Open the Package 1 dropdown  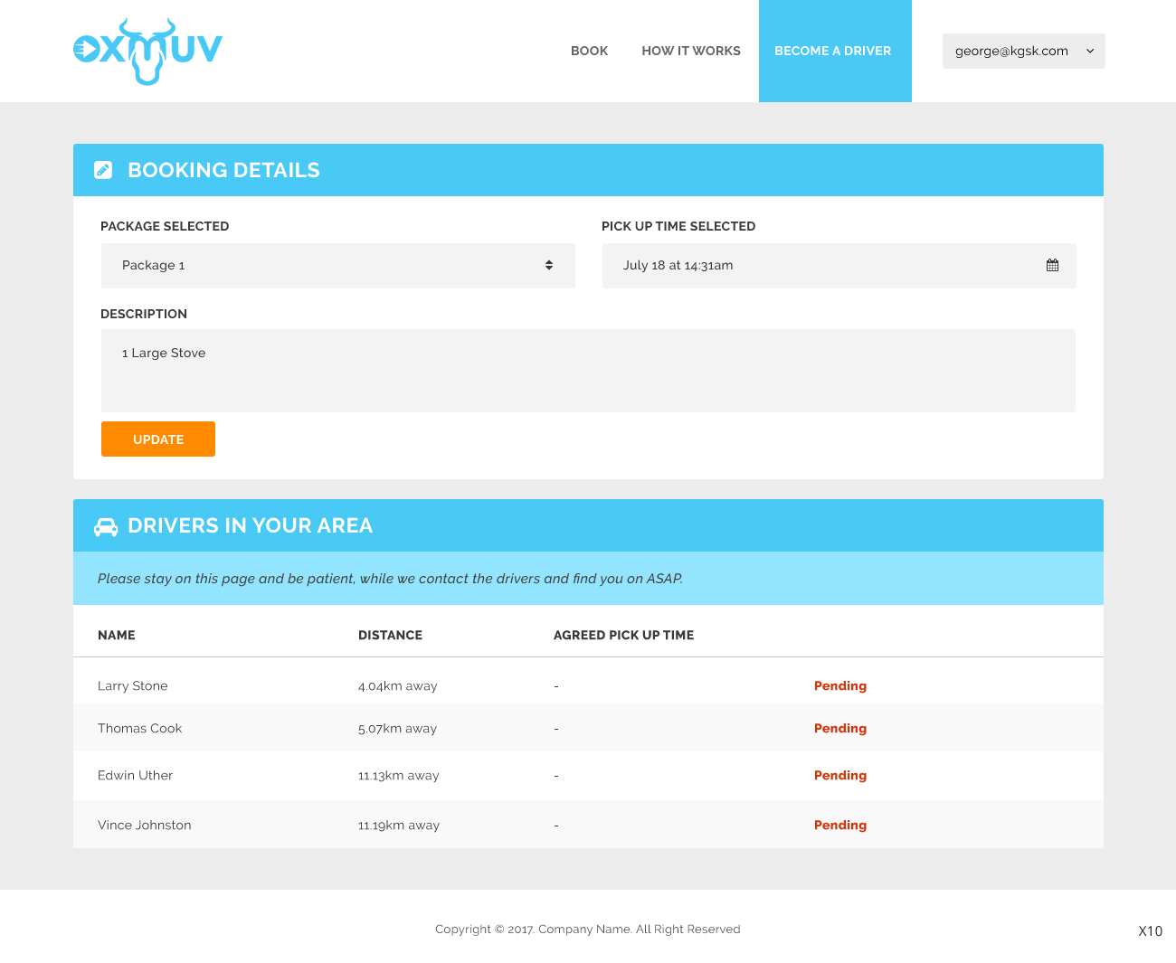[x=338, y=266]
